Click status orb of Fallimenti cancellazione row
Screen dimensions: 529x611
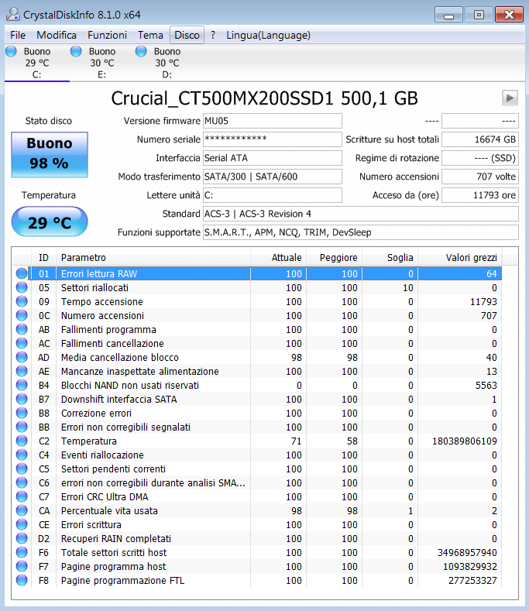click(22, 343)
